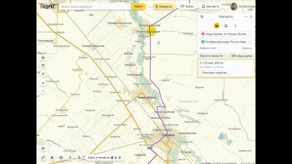Open the panoramas binoculars tool
Image resolution: width=292 pixels, height=164 pixels.
tap(52, 158)
